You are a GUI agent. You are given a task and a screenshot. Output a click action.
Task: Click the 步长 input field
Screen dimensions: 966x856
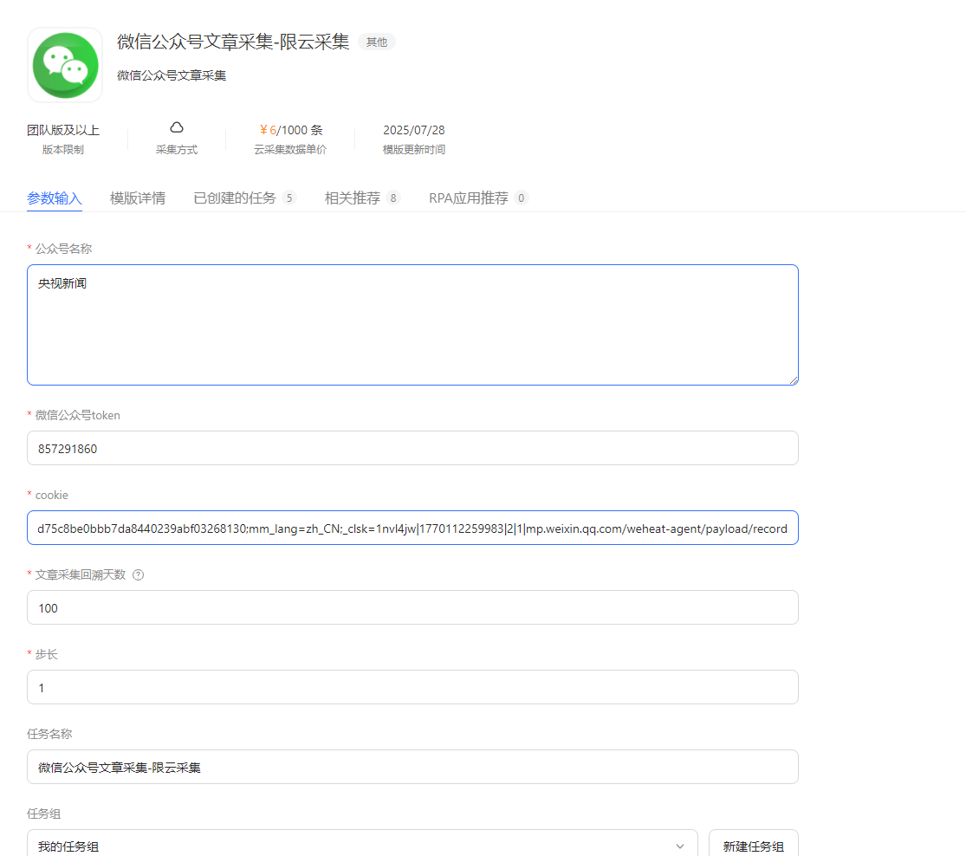click(412, 687)
